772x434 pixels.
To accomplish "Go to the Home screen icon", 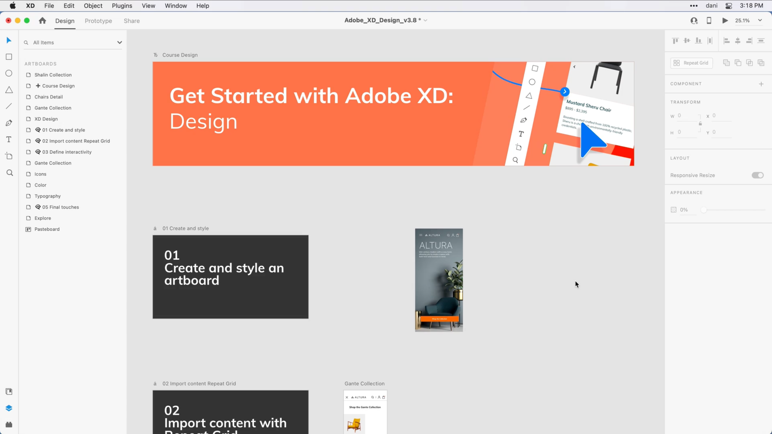I will pos(42,20).
